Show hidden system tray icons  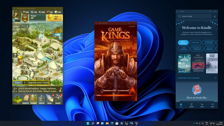pyautogui.click(x=194, y=123)
